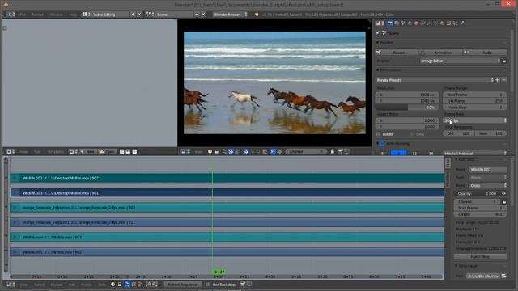Click the lock icon beside Display Image Editor
The image size is (518, 291).
coord(504,61)
